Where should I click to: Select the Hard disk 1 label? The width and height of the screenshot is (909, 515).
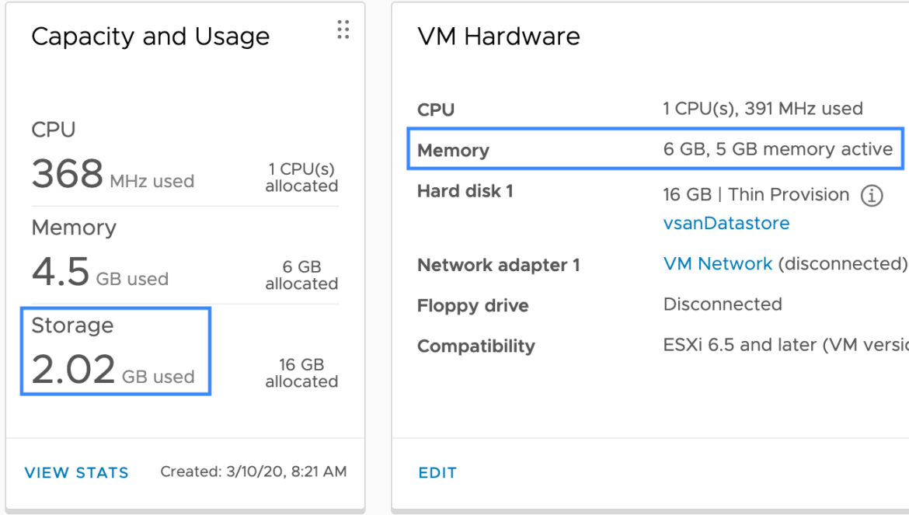(465, 191)
